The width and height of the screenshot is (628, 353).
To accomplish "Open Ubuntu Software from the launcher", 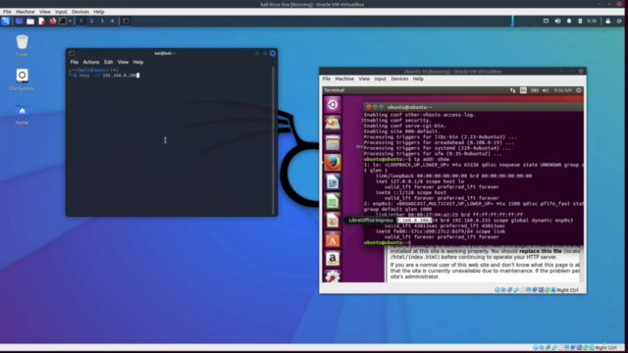I will tap(333, 239).
